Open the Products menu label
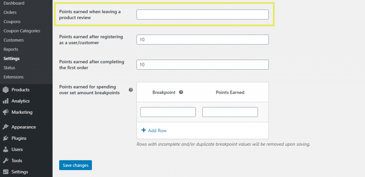 [x=20, y=90]
